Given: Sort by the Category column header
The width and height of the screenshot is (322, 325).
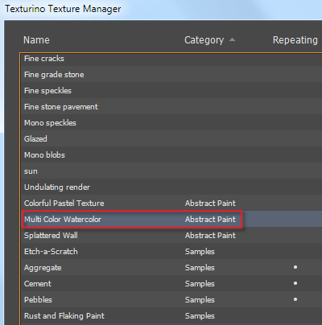Looking at the screenshot, I should pyautogui.click(x=204, y=40).
